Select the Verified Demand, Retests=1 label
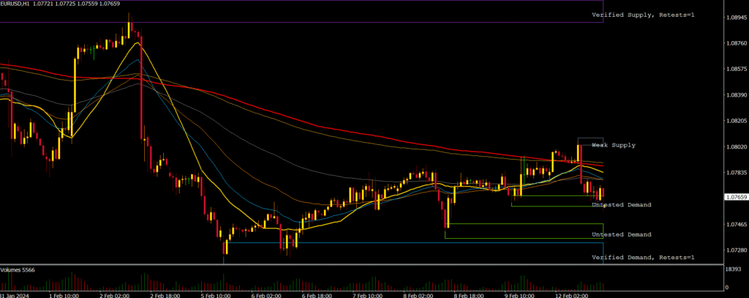Screen dimensions: 749x298 (x=643, y=258)
